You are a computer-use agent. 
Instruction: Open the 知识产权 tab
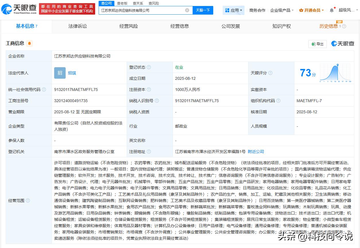pyautogui.click(x=282, y=26)
